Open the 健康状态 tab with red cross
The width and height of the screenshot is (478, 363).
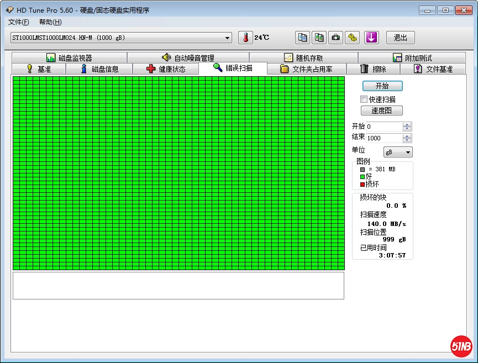[165, 69]
